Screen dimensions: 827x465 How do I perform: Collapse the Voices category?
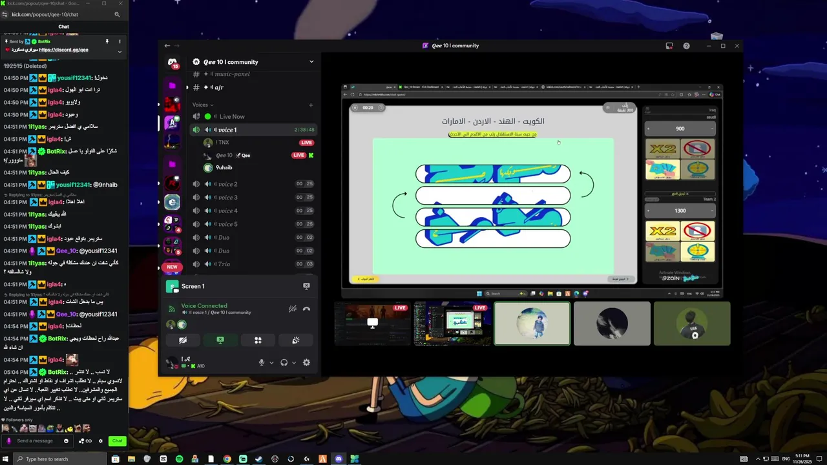click(x=203, y=105)
